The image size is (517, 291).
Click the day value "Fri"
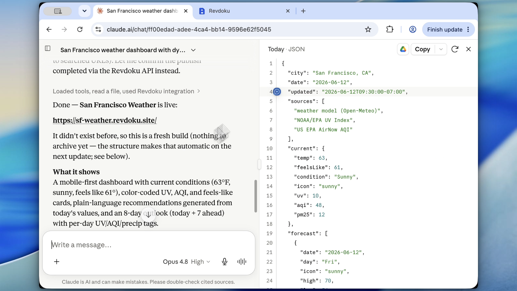pyautogui.click(x=329, y=262)
